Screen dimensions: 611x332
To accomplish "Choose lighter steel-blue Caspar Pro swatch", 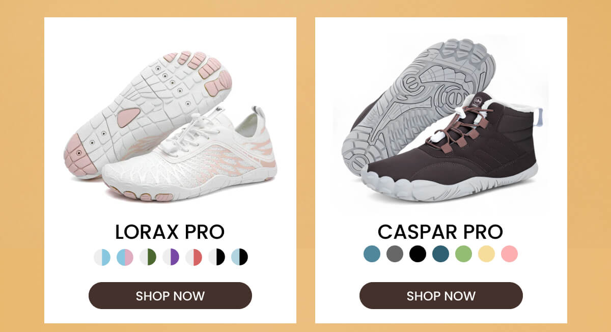I will click(x=372, y=254).
